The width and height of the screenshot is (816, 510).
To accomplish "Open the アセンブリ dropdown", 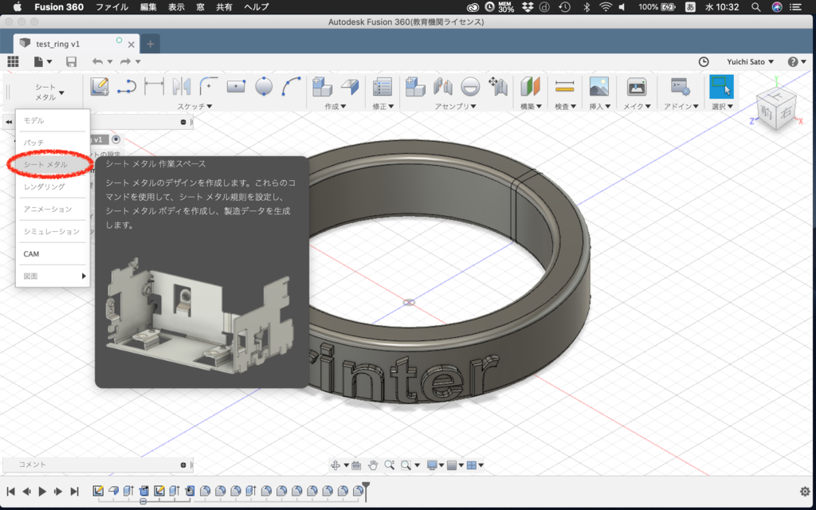I will coord(455,106).
